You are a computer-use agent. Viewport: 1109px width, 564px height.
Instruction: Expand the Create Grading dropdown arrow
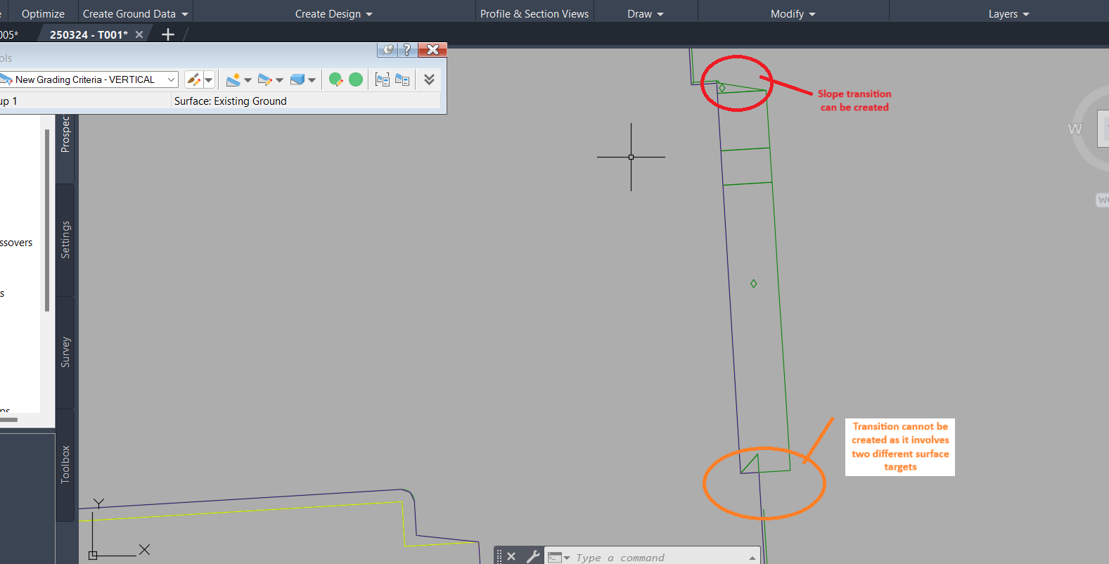pyautogui.click(x=248, y=80)
